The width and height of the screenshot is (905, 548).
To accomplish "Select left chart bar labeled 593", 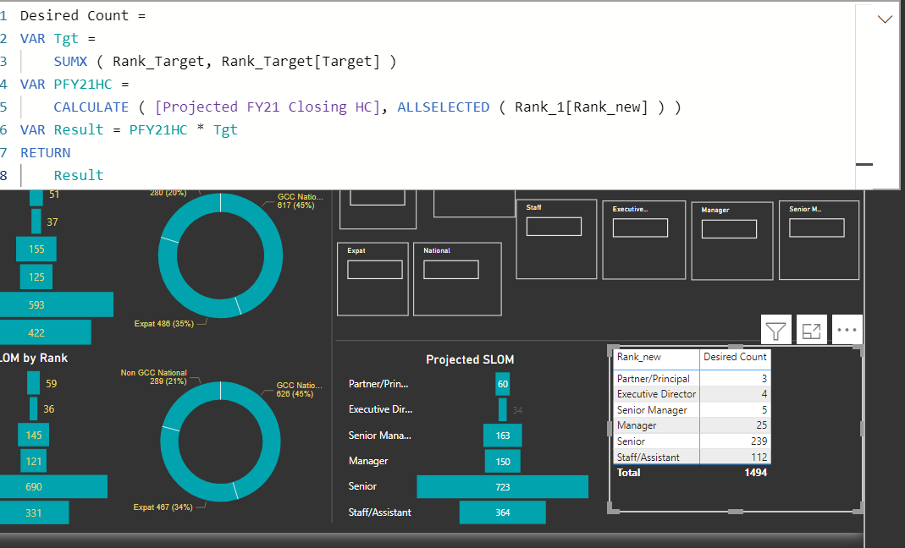I will [x=57, y=304].
